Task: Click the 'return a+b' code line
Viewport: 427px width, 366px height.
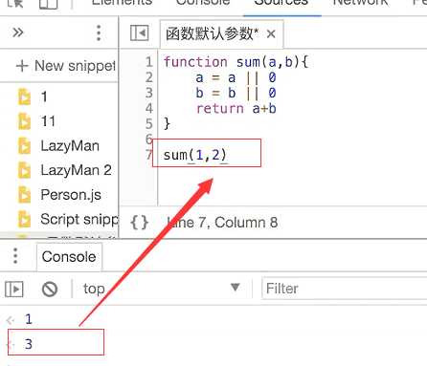Action: pos(236,109)
